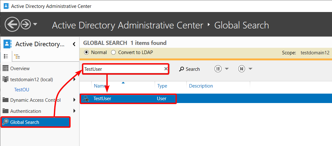This screenshot has height=146, width=332.
Task: Sort results by the Type column header
Action: (162, 86)
